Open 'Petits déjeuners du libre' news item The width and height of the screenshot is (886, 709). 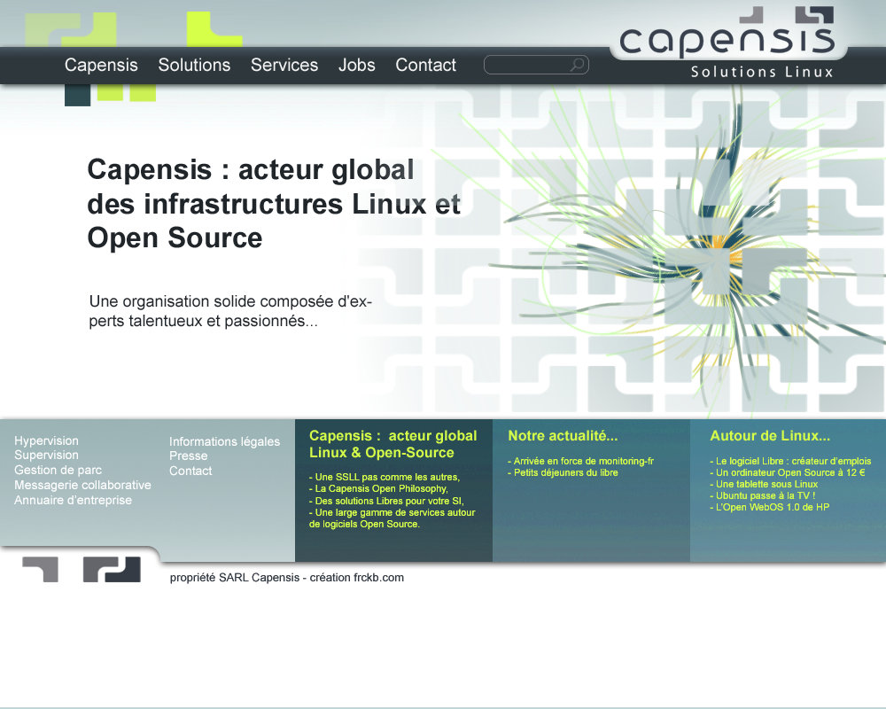pyautogui.click(x=565, y=472)
